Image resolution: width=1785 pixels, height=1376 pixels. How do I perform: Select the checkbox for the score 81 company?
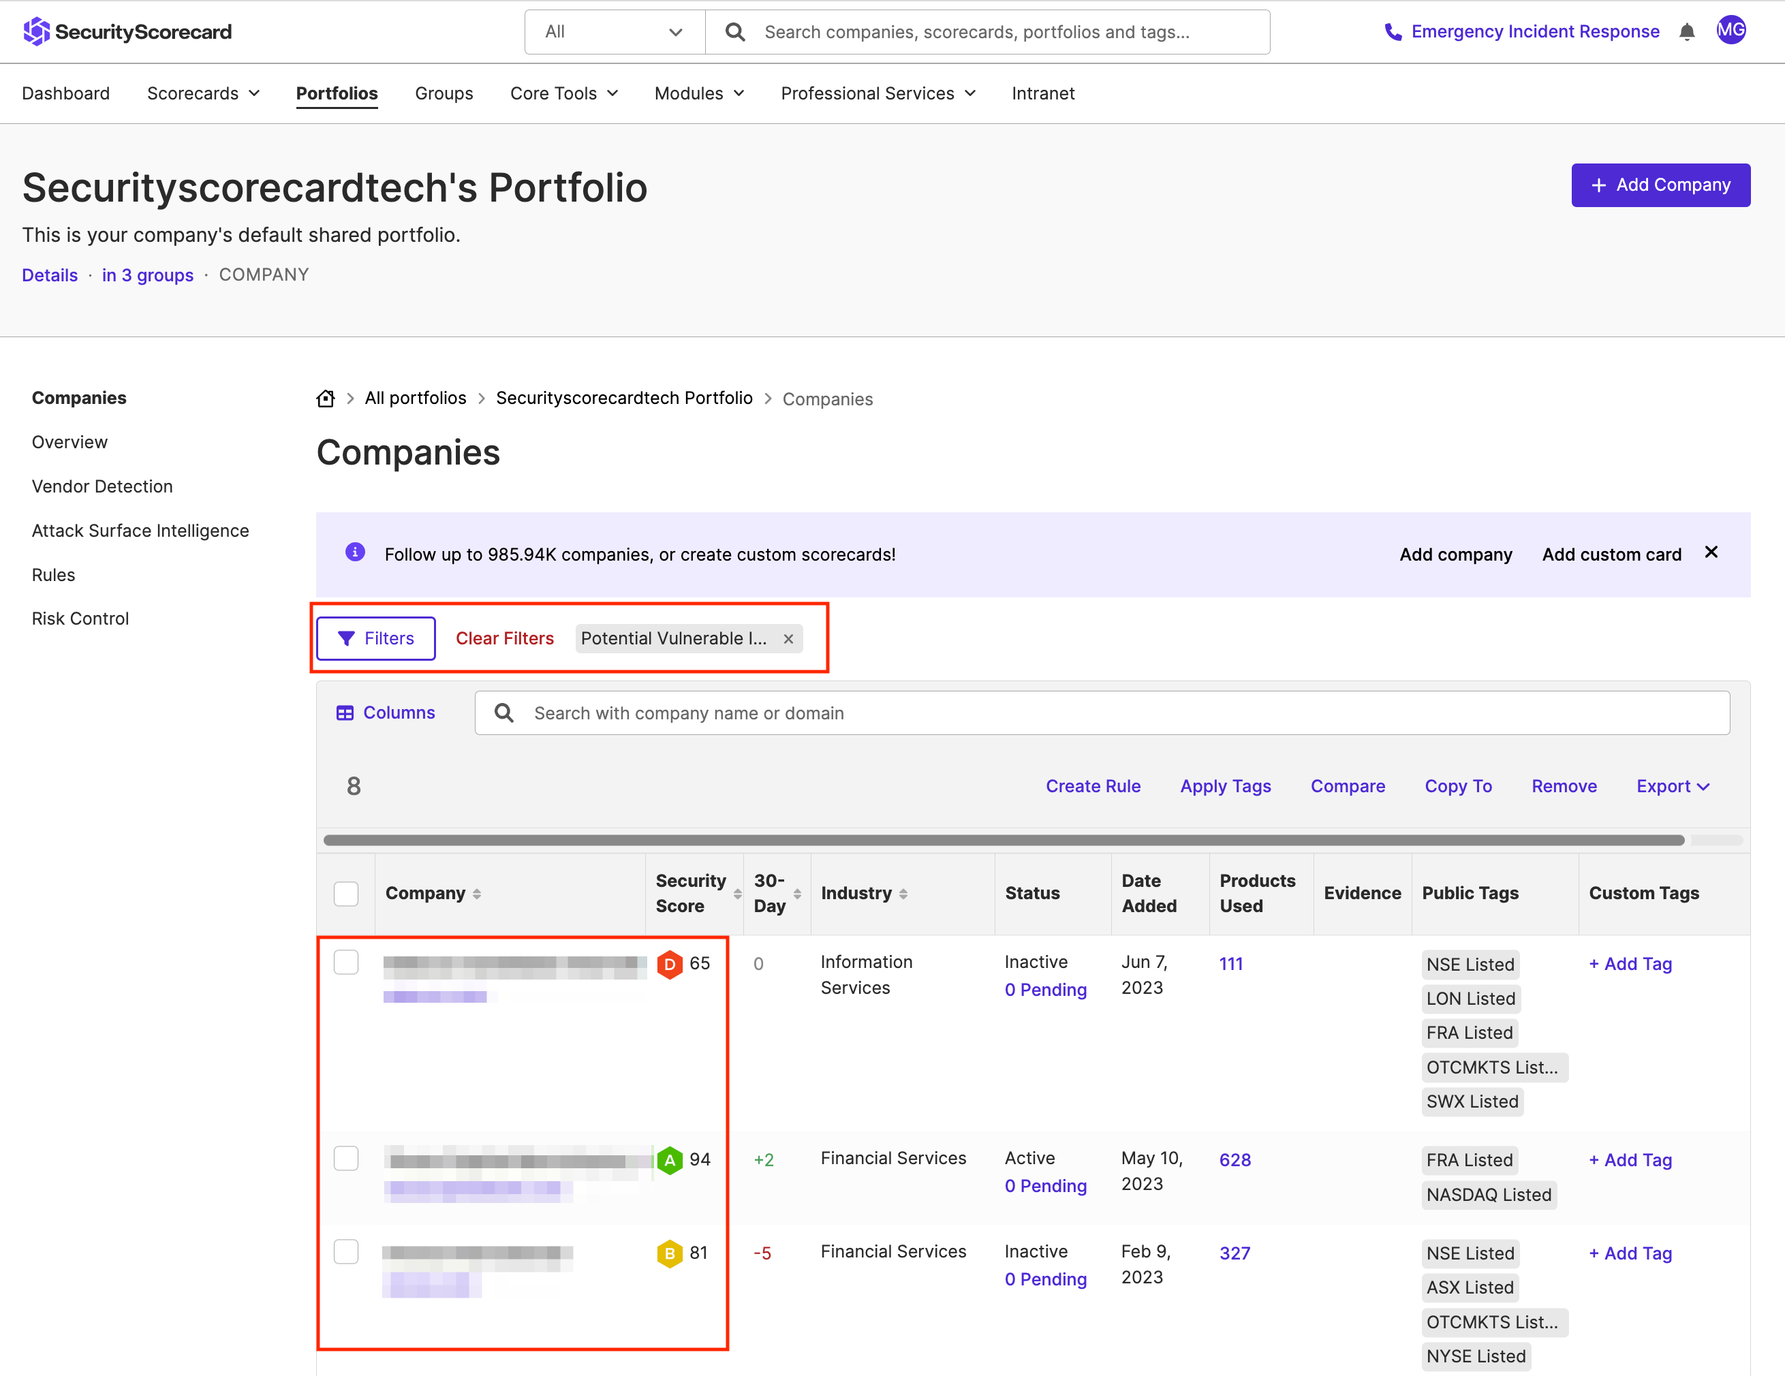pyautogui.click(x=345, y=1252)
